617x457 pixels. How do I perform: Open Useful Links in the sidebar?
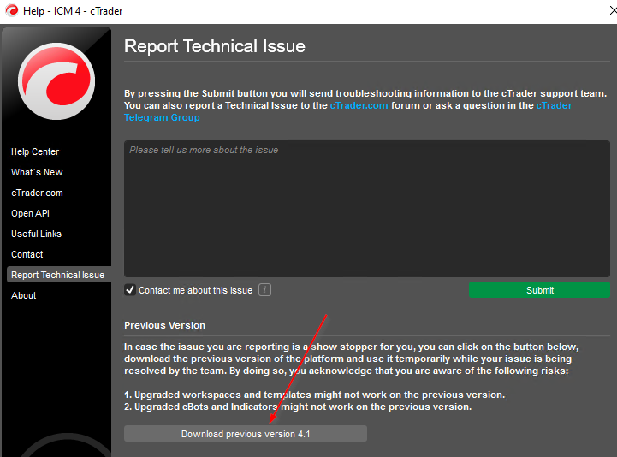pyautogui.click(x=36, y=234)
